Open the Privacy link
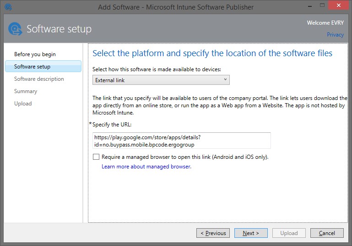This screenshot has height=246, width=352. pos(335,35)
